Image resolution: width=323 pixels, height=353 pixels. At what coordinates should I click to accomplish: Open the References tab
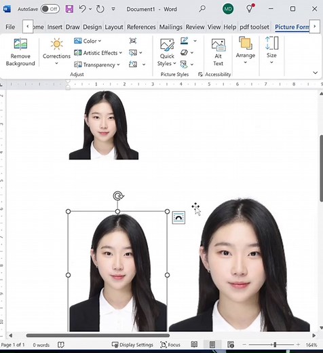coord(141,27)
